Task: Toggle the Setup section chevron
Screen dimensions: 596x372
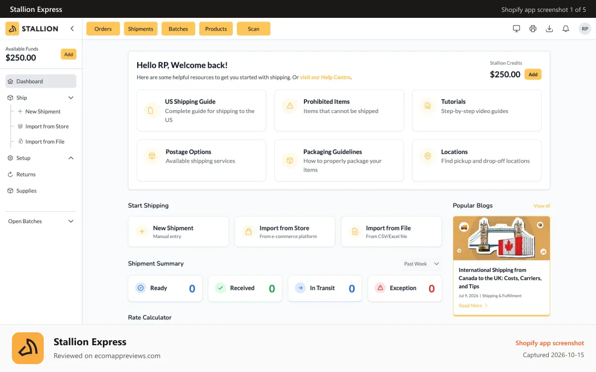Action: (x=71, y=158)
